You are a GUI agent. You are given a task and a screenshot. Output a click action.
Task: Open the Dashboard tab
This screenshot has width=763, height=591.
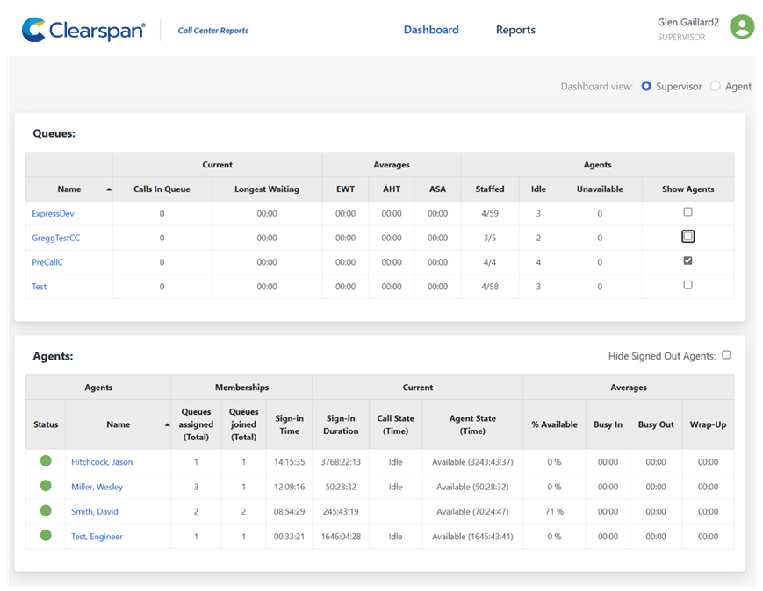coord(431,30)
